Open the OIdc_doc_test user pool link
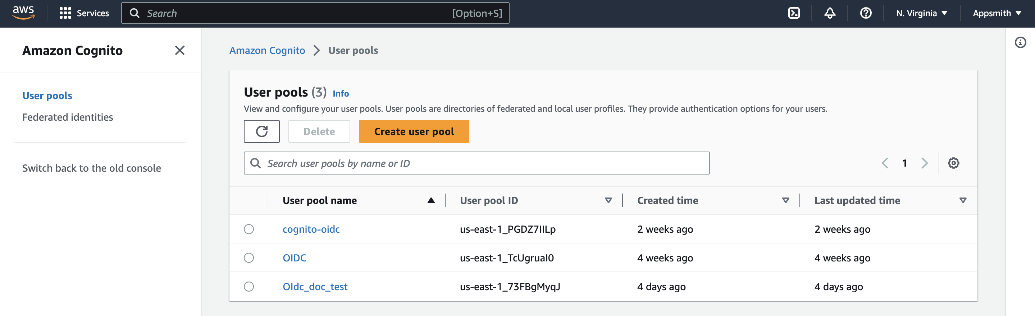 pos(315,287)
